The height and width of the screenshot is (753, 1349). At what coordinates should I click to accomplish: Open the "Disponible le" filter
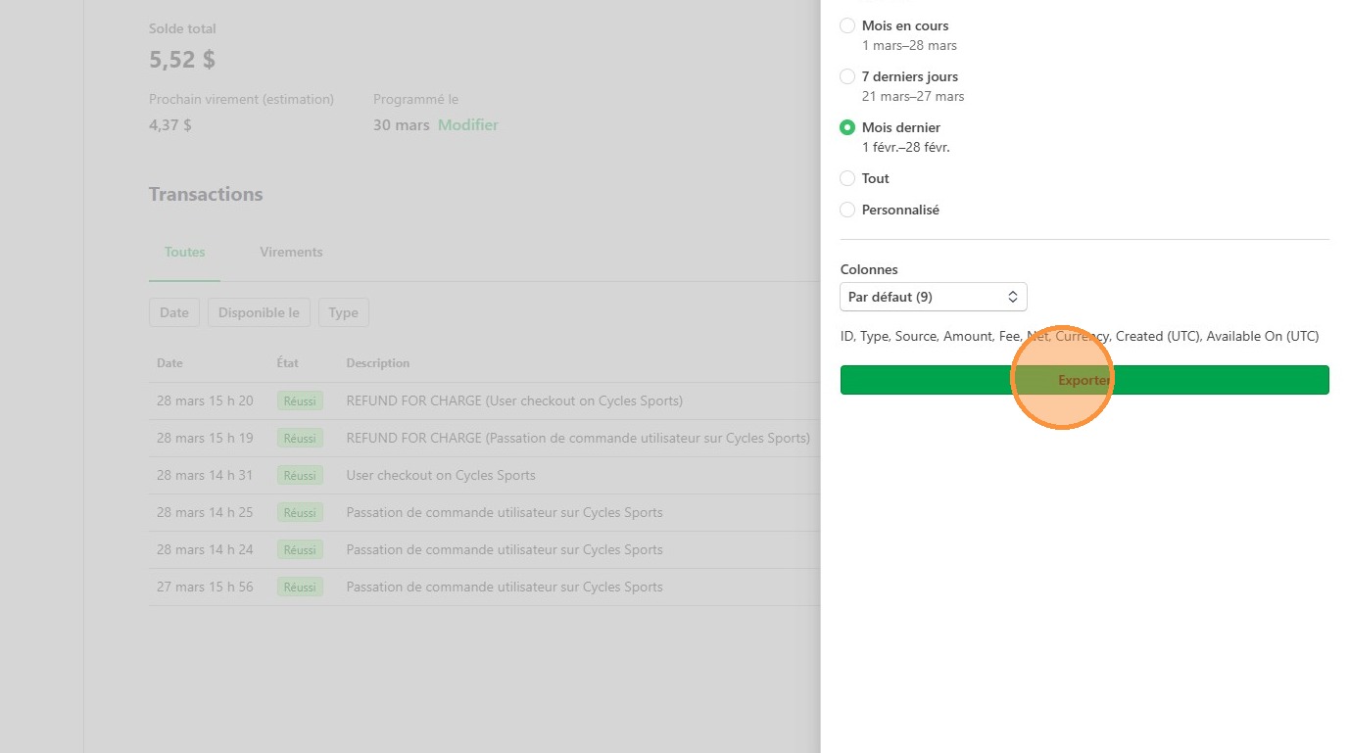pyautogui.click(x=259, y=312)
